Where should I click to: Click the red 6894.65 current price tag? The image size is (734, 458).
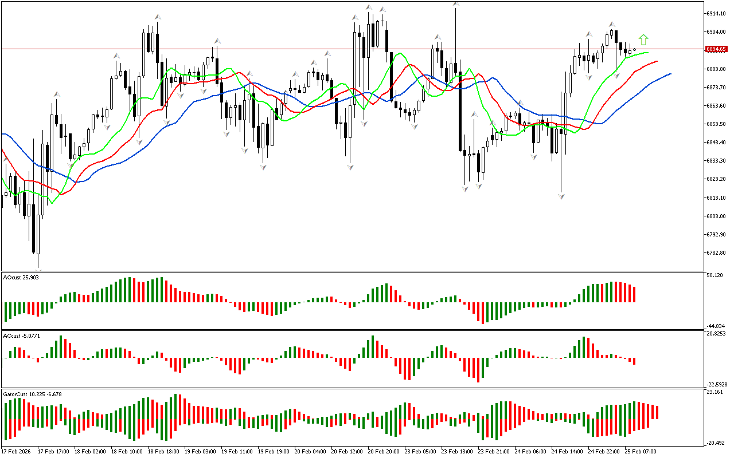[x=716, y=49]
